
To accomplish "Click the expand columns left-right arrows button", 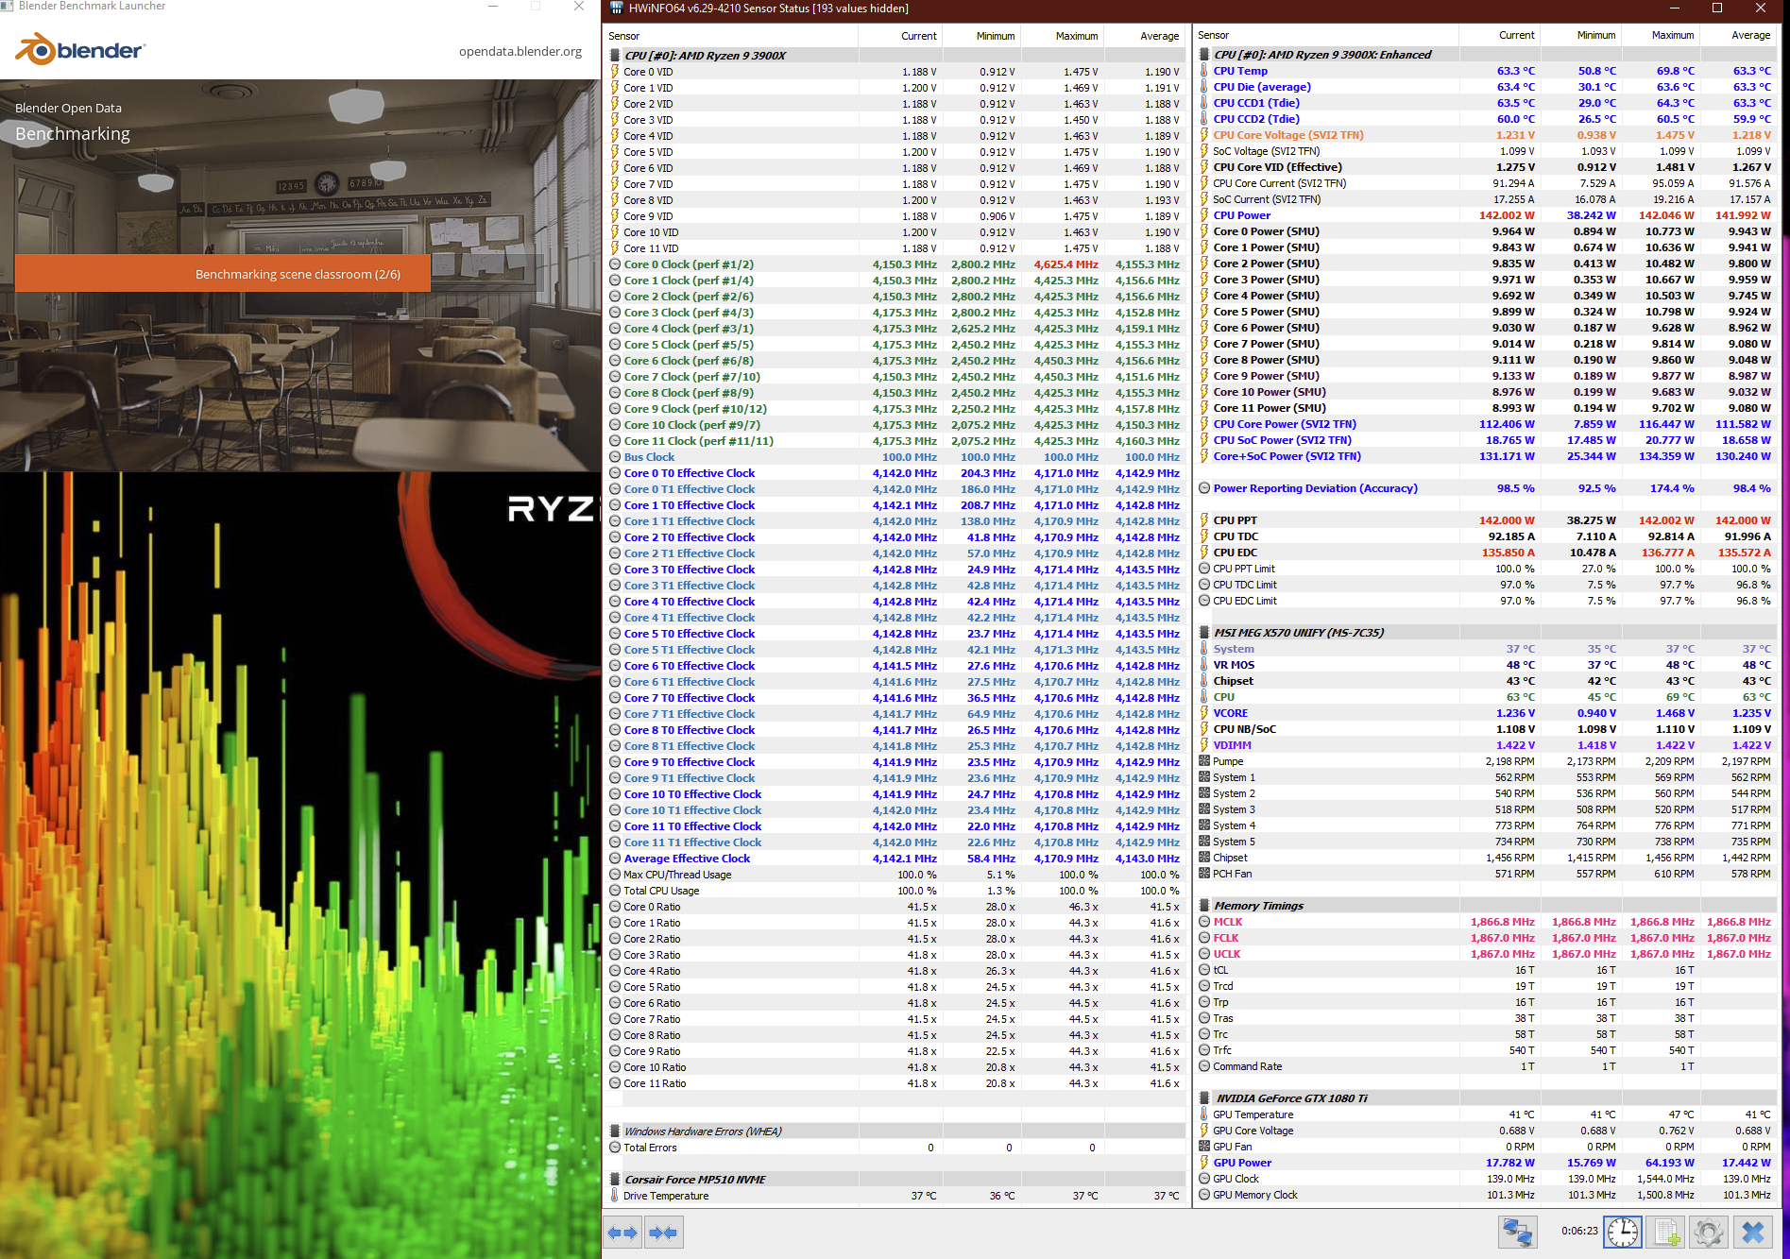I will coord(622,1233).
